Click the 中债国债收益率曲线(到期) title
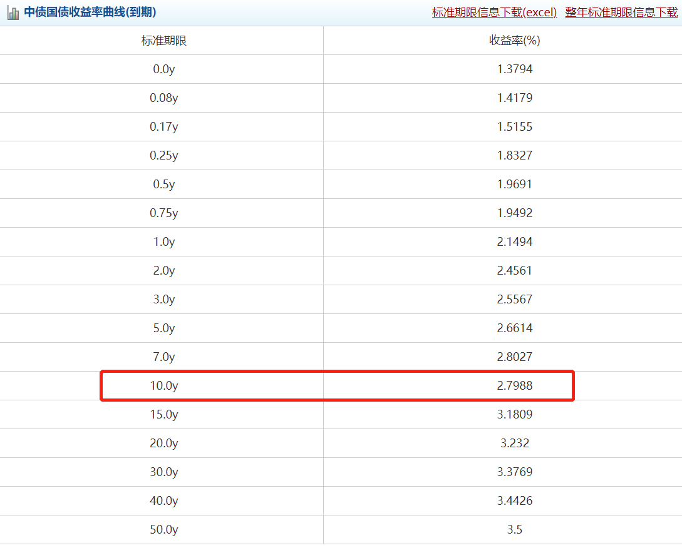 90,13
